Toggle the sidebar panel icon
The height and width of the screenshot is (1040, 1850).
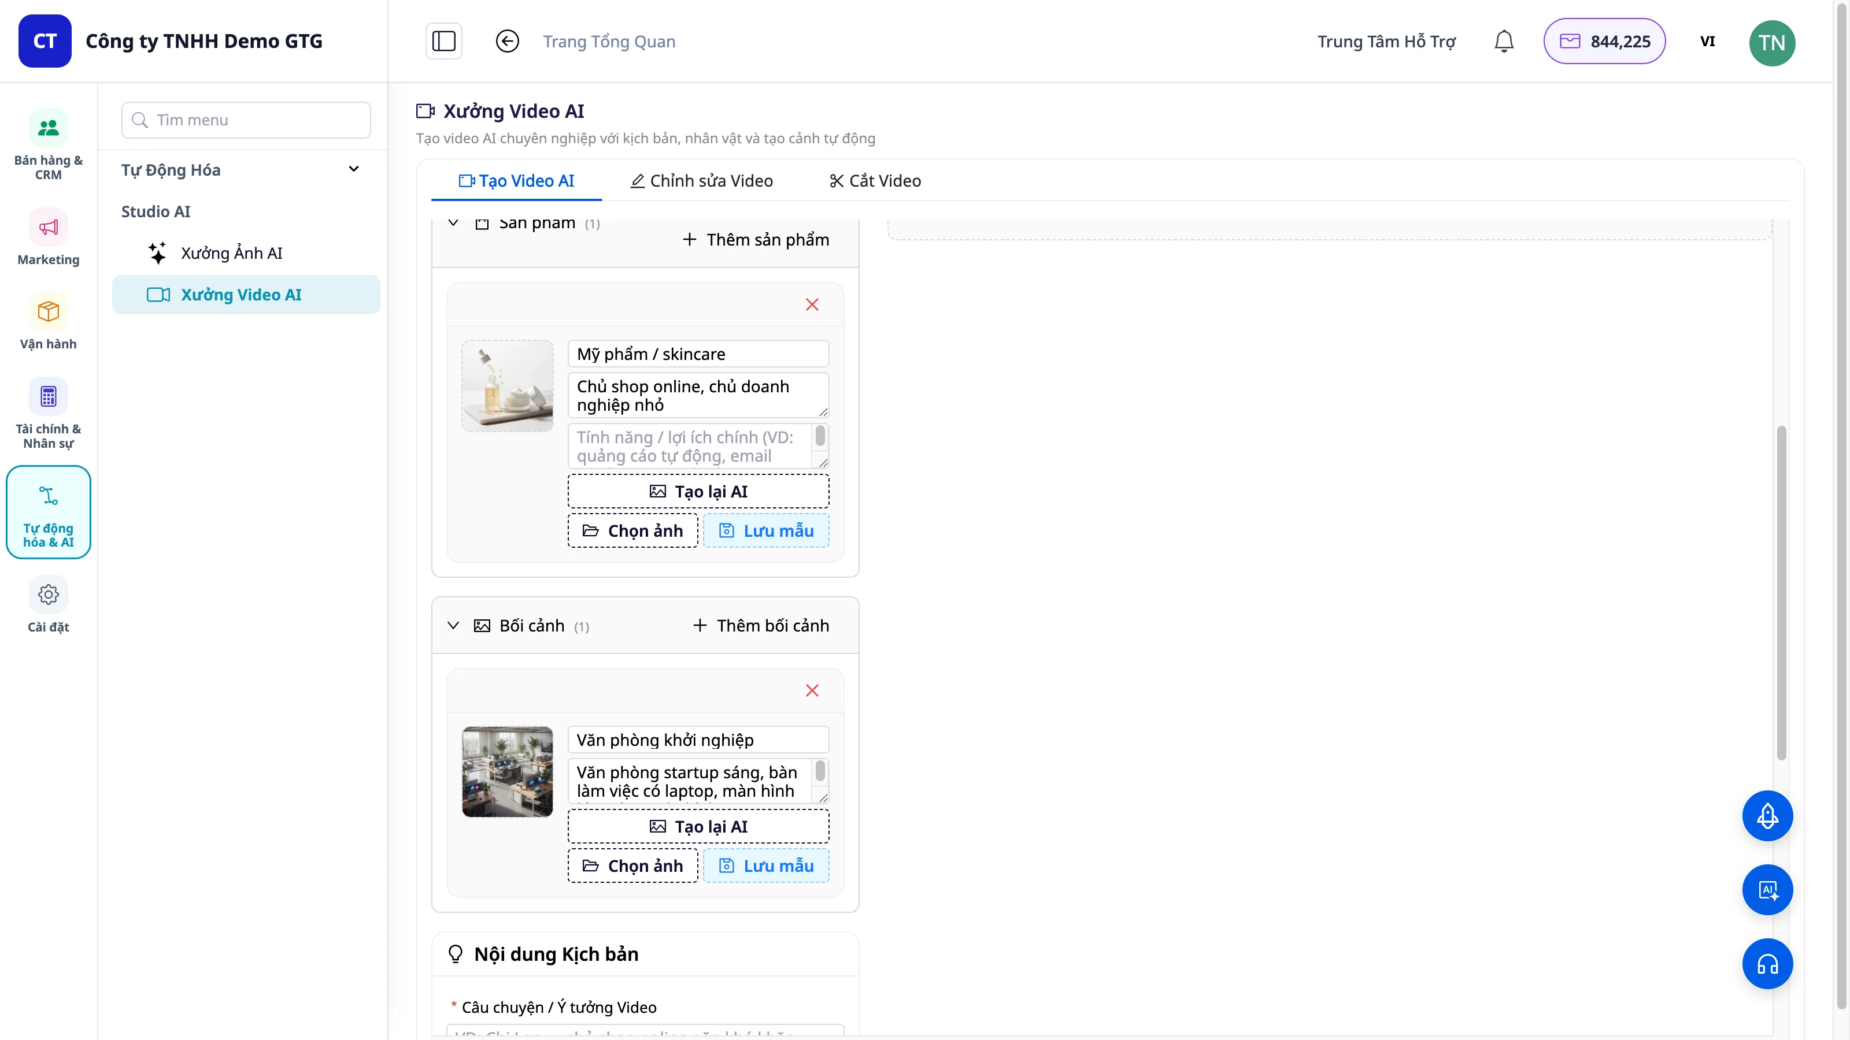click(443, 41)
